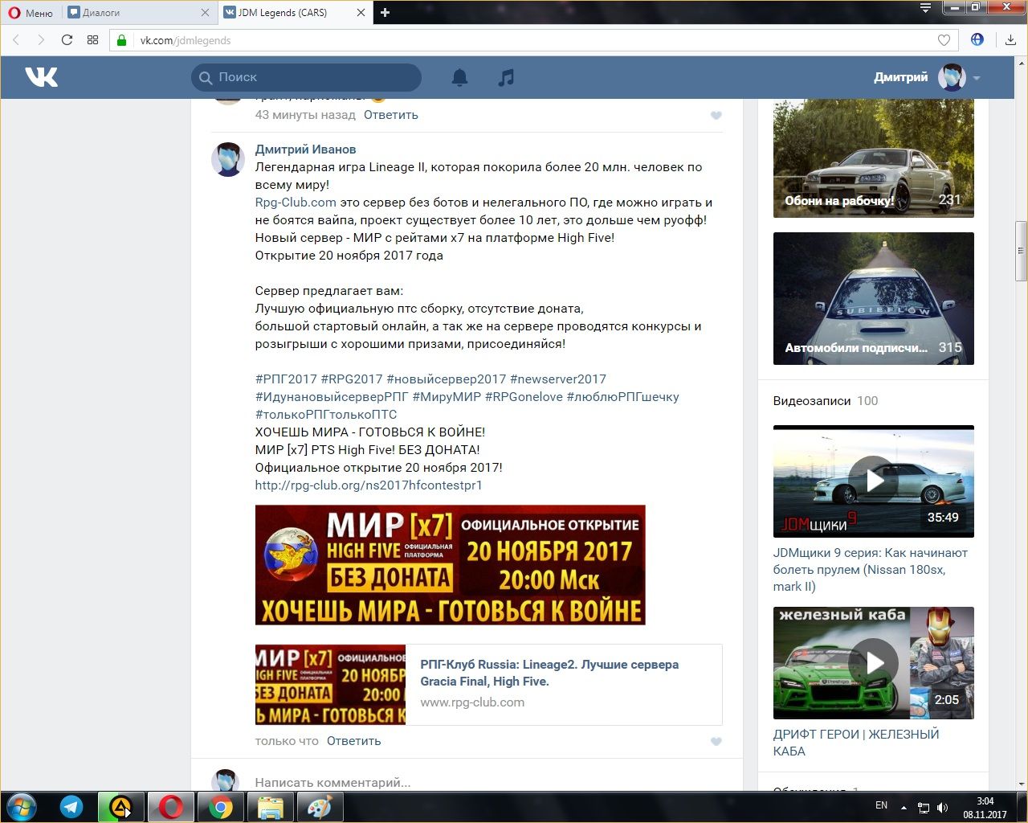Click the VK search field

[307, 77]
